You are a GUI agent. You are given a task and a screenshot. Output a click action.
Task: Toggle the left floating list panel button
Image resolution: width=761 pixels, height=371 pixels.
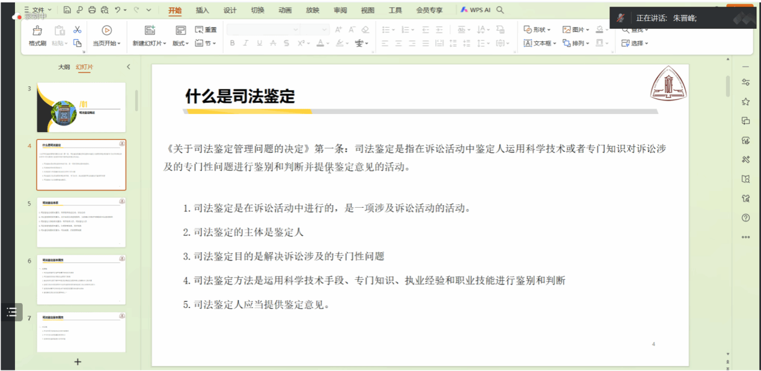(x=11, y=312)
